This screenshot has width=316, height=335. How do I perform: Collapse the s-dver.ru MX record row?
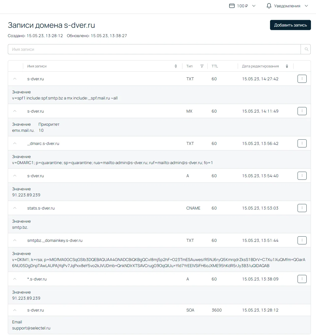(15, 111)
